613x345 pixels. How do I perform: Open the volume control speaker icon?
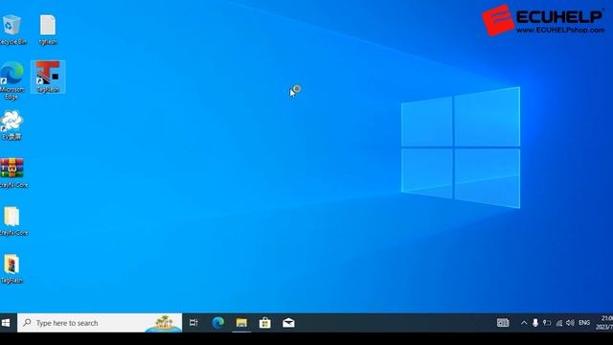(571, 323)
